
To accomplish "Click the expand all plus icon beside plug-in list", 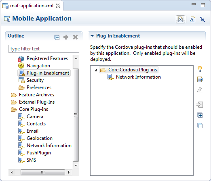I will click(x=200, y=115).
